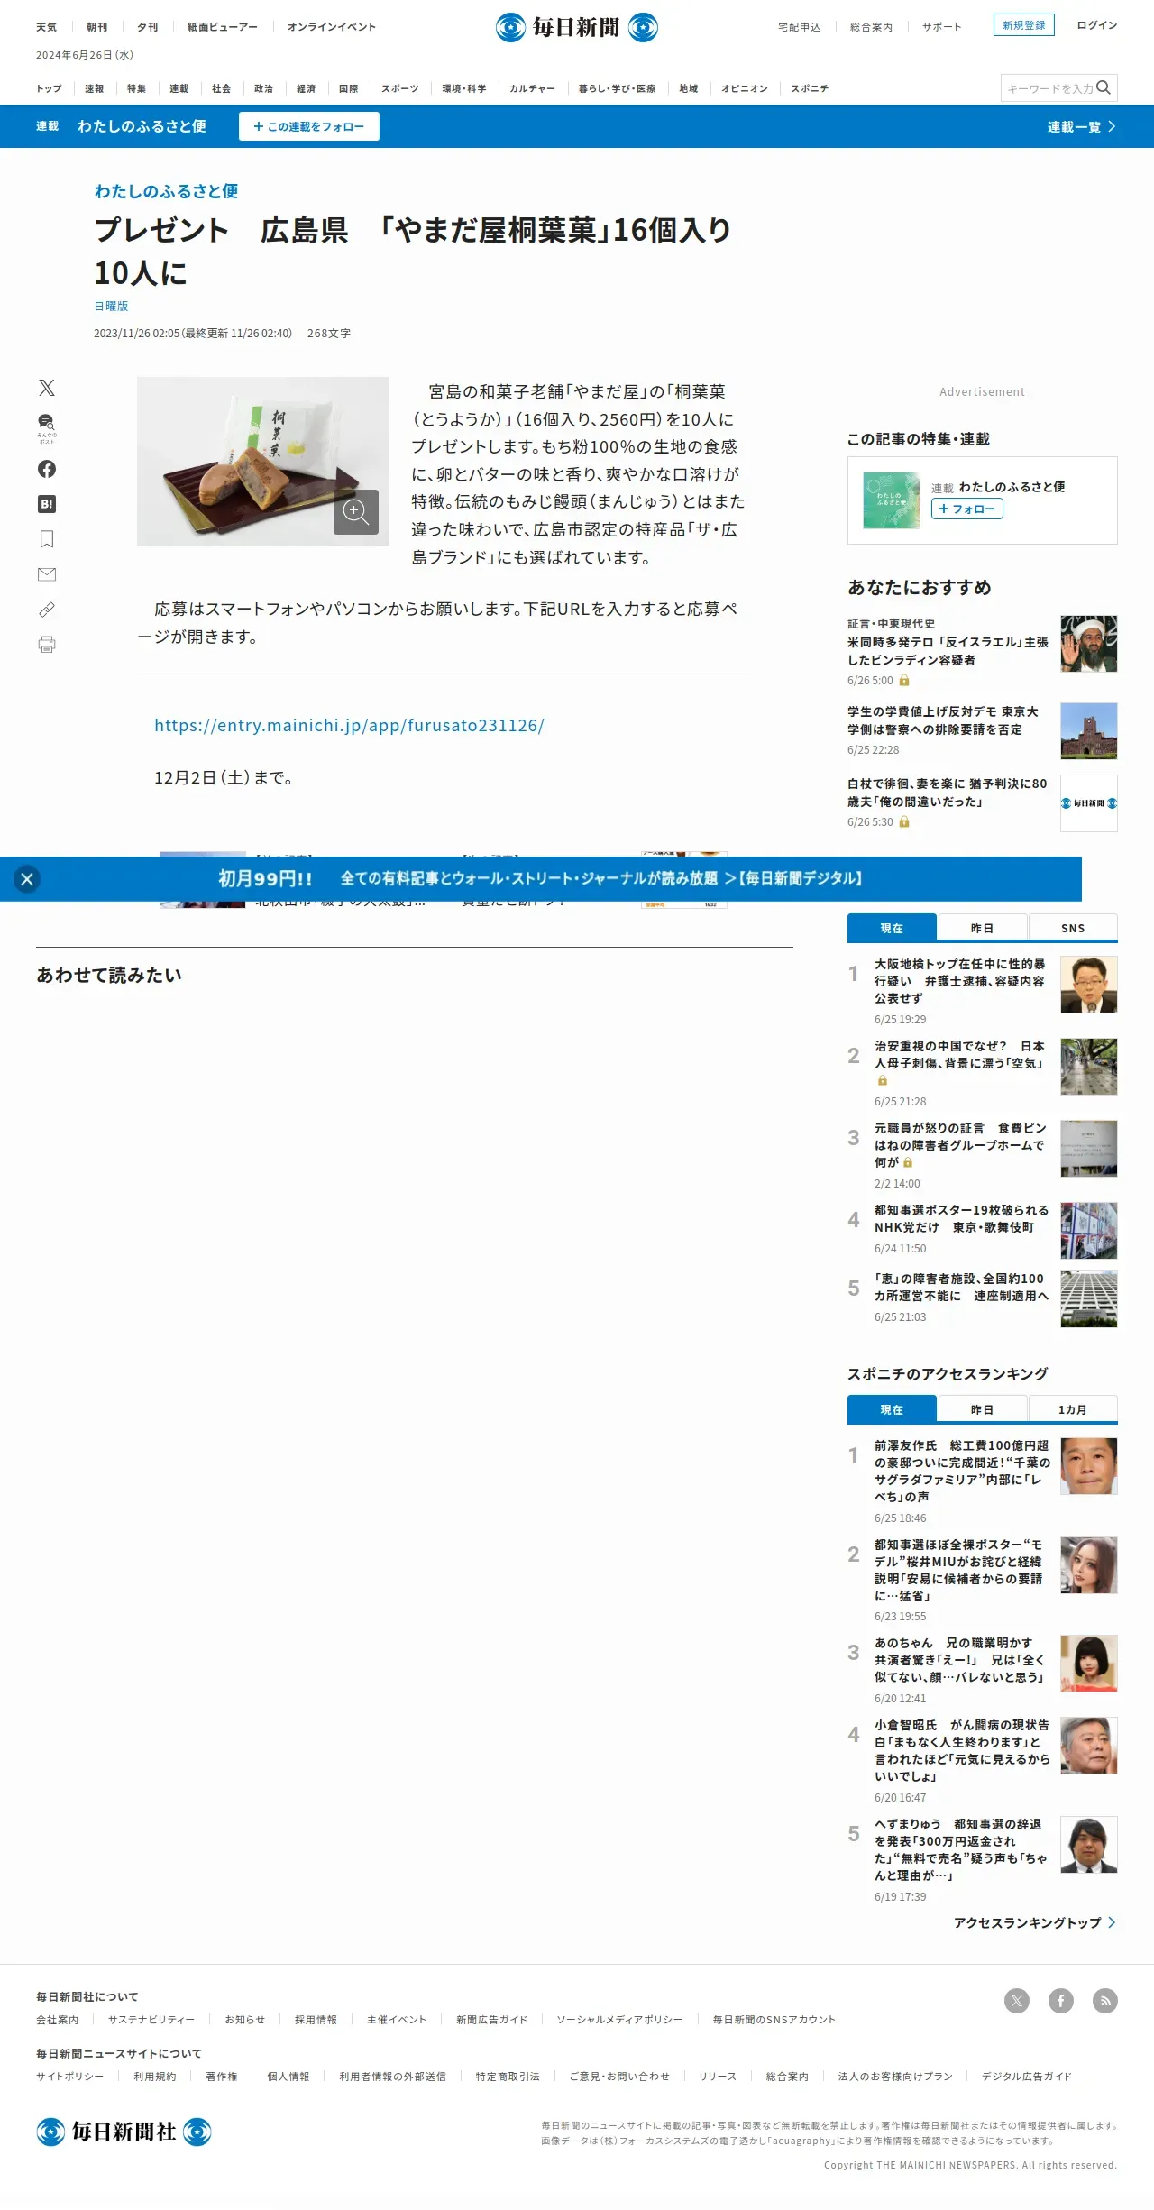This screenshot has height=2210, width=1154.
Task: Click ログイン link
Action: [x=1097, y=25]
